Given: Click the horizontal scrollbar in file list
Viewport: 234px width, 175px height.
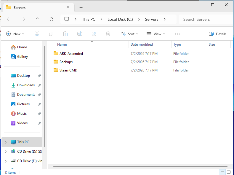Looking at the screenshot, I should point(140,166).
